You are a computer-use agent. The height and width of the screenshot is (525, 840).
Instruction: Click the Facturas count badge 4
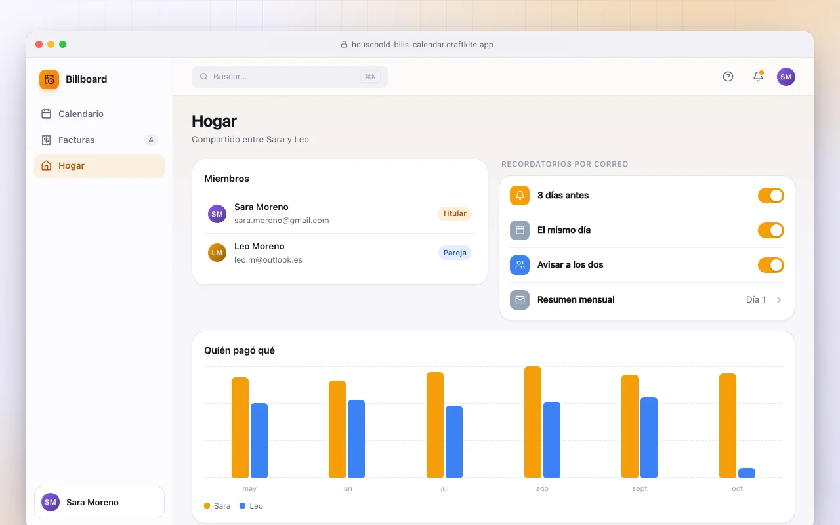pyautogui.click(x=151, y=140)
